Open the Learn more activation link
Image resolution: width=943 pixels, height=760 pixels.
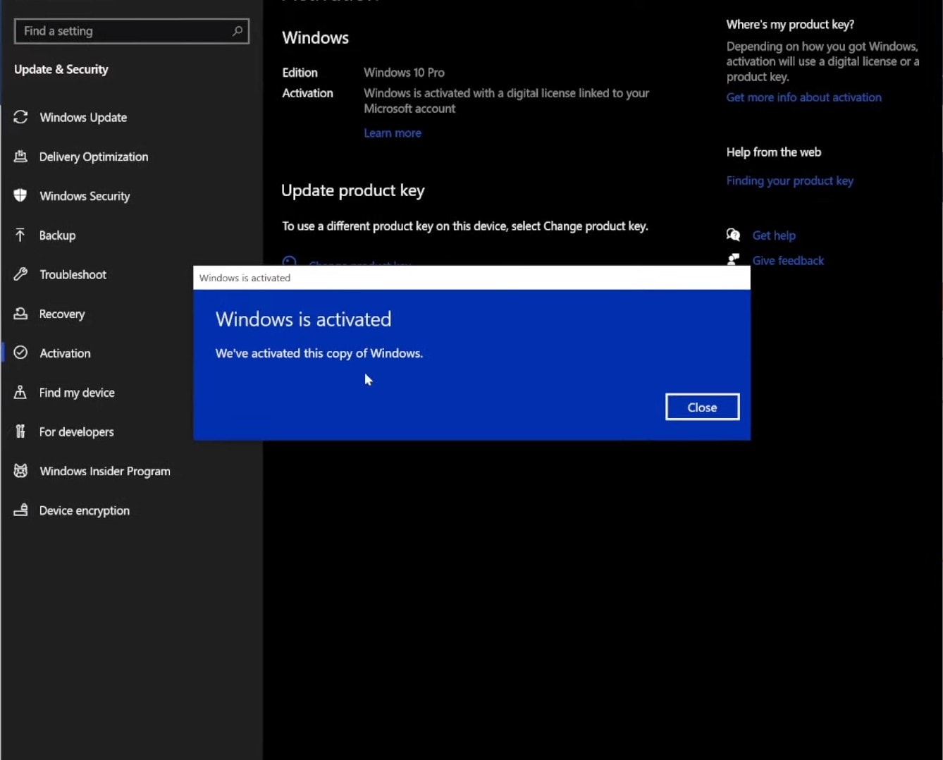pyautogui.click(x=393, y=133)
